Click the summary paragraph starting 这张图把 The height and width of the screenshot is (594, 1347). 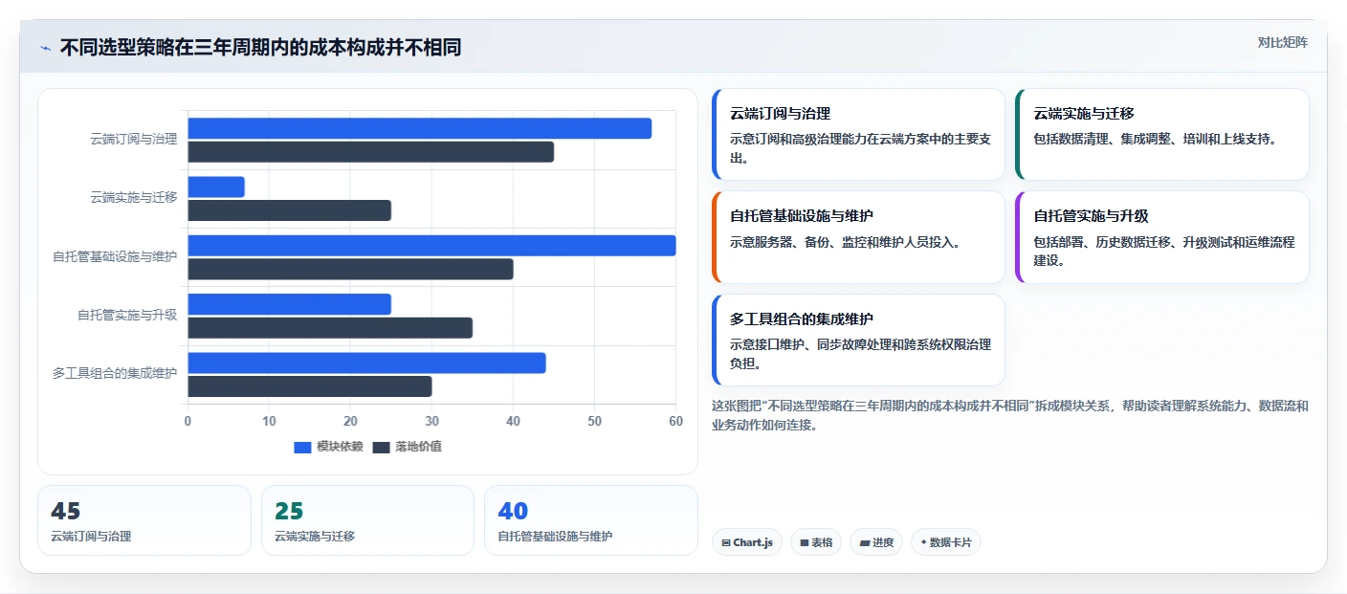(x=1010, y=416)
